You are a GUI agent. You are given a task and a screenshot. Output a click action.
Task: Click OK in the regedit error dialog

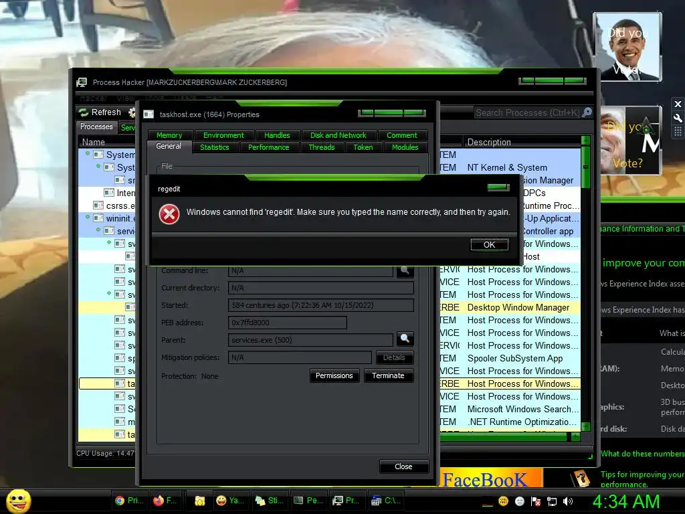(x=489, y=245)
